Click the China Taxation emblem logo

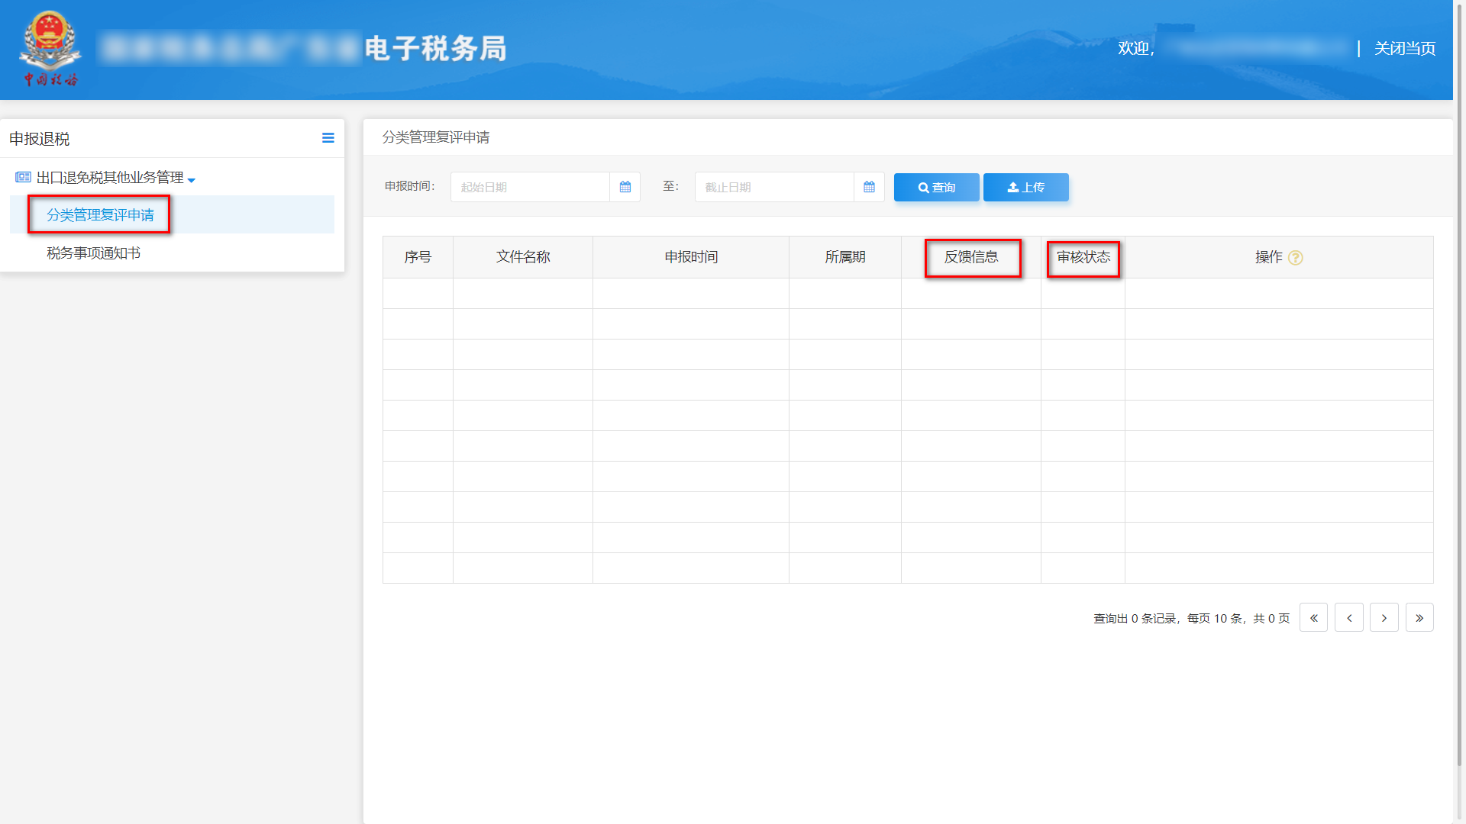point(50,47)
